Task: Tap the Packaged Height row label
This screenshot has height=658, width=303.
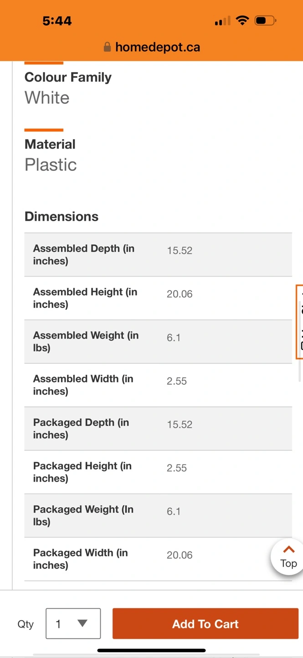Action: 82,472
